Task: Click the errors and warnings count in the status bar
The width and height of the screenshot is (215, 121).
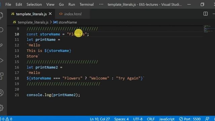Action: [6, 119]
